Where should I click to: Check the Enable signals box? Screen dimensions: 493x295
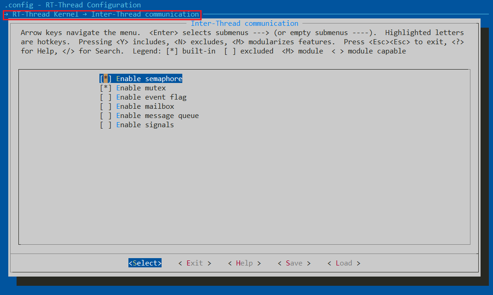(x=106, y=125)
